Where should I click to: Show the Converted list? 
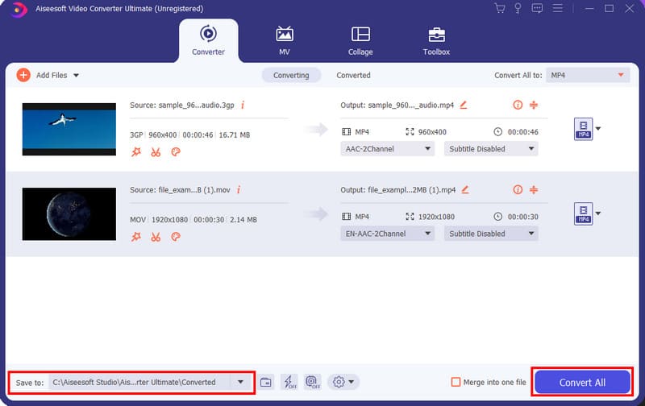[x=353, y=75]
